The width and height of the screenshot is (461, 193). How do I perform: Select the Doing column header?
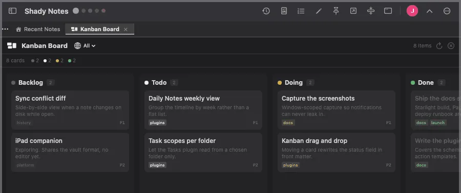[x=294, y=83]
